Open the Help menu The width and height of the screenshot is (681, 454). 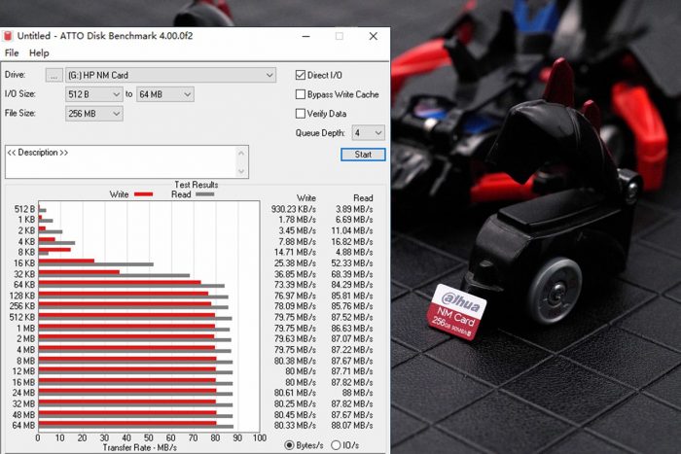click(x=39, y=53)
